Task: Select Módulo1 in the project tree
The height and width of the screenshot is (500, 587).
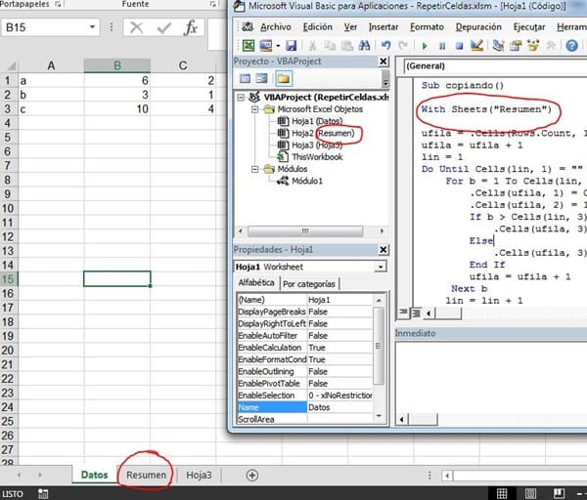Action: coord(305,181)
